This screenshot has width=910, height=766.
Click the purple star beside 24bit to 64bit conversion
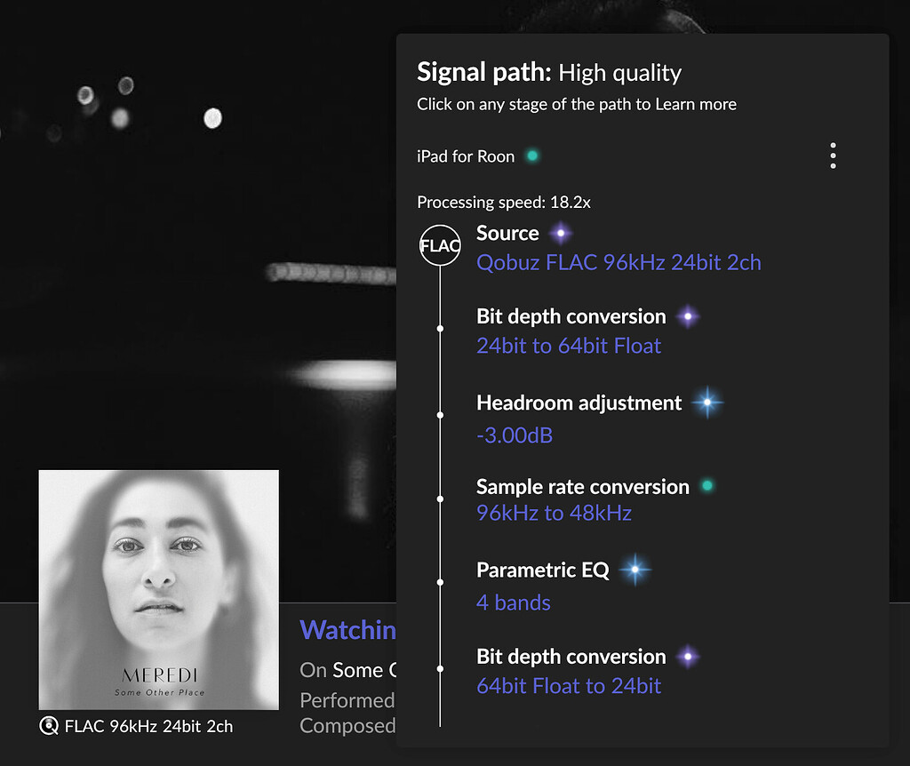pyautogui.click(x=688, y=315)
